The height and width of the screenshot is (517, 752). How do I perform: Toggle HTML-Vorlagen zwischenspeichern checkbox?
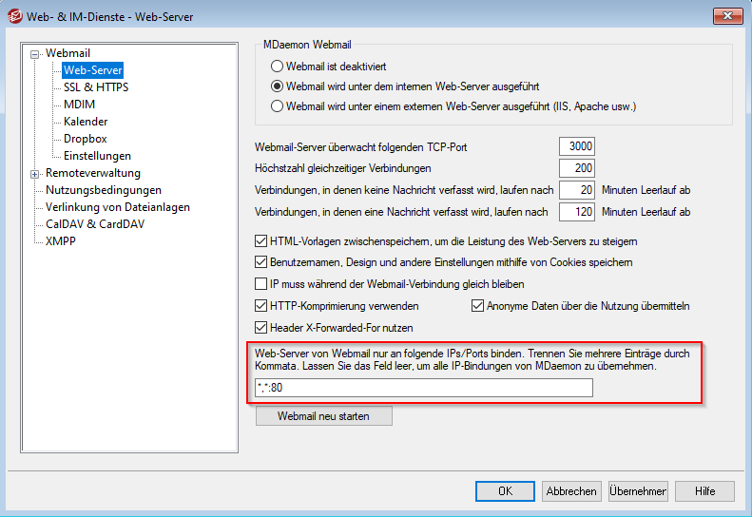261,242
